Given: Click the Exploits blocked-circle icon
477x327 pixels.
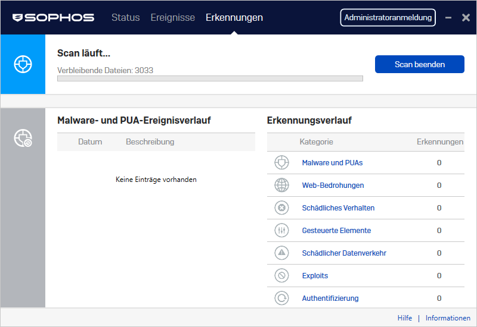Looking at the screenshot, I should 281,275.
